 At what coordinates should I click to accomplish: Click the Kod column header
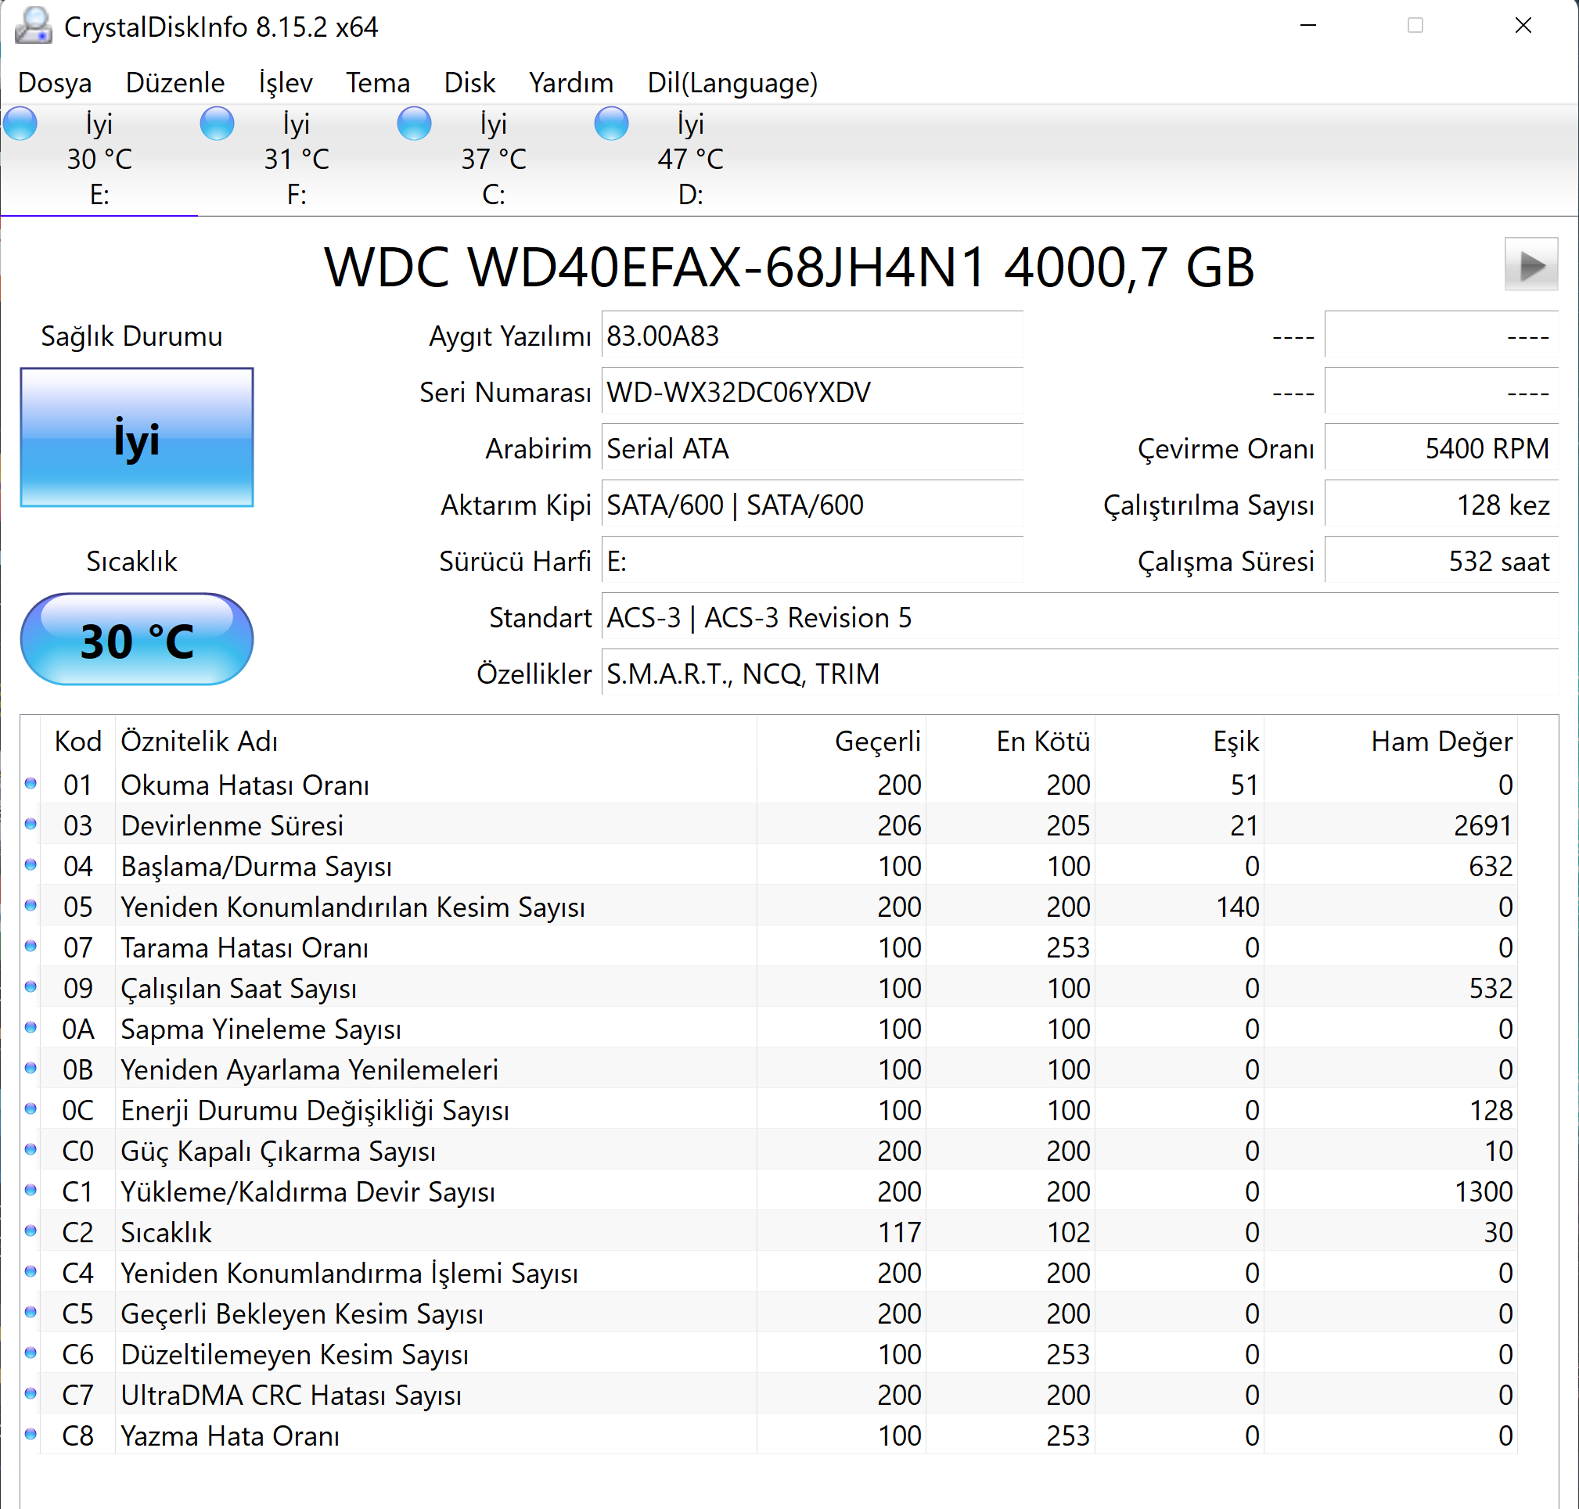click(78, 741)
